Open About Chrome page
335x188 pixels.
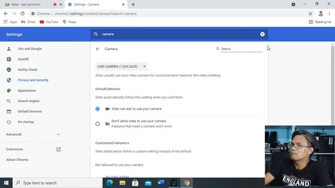click(x=17, y=160)
